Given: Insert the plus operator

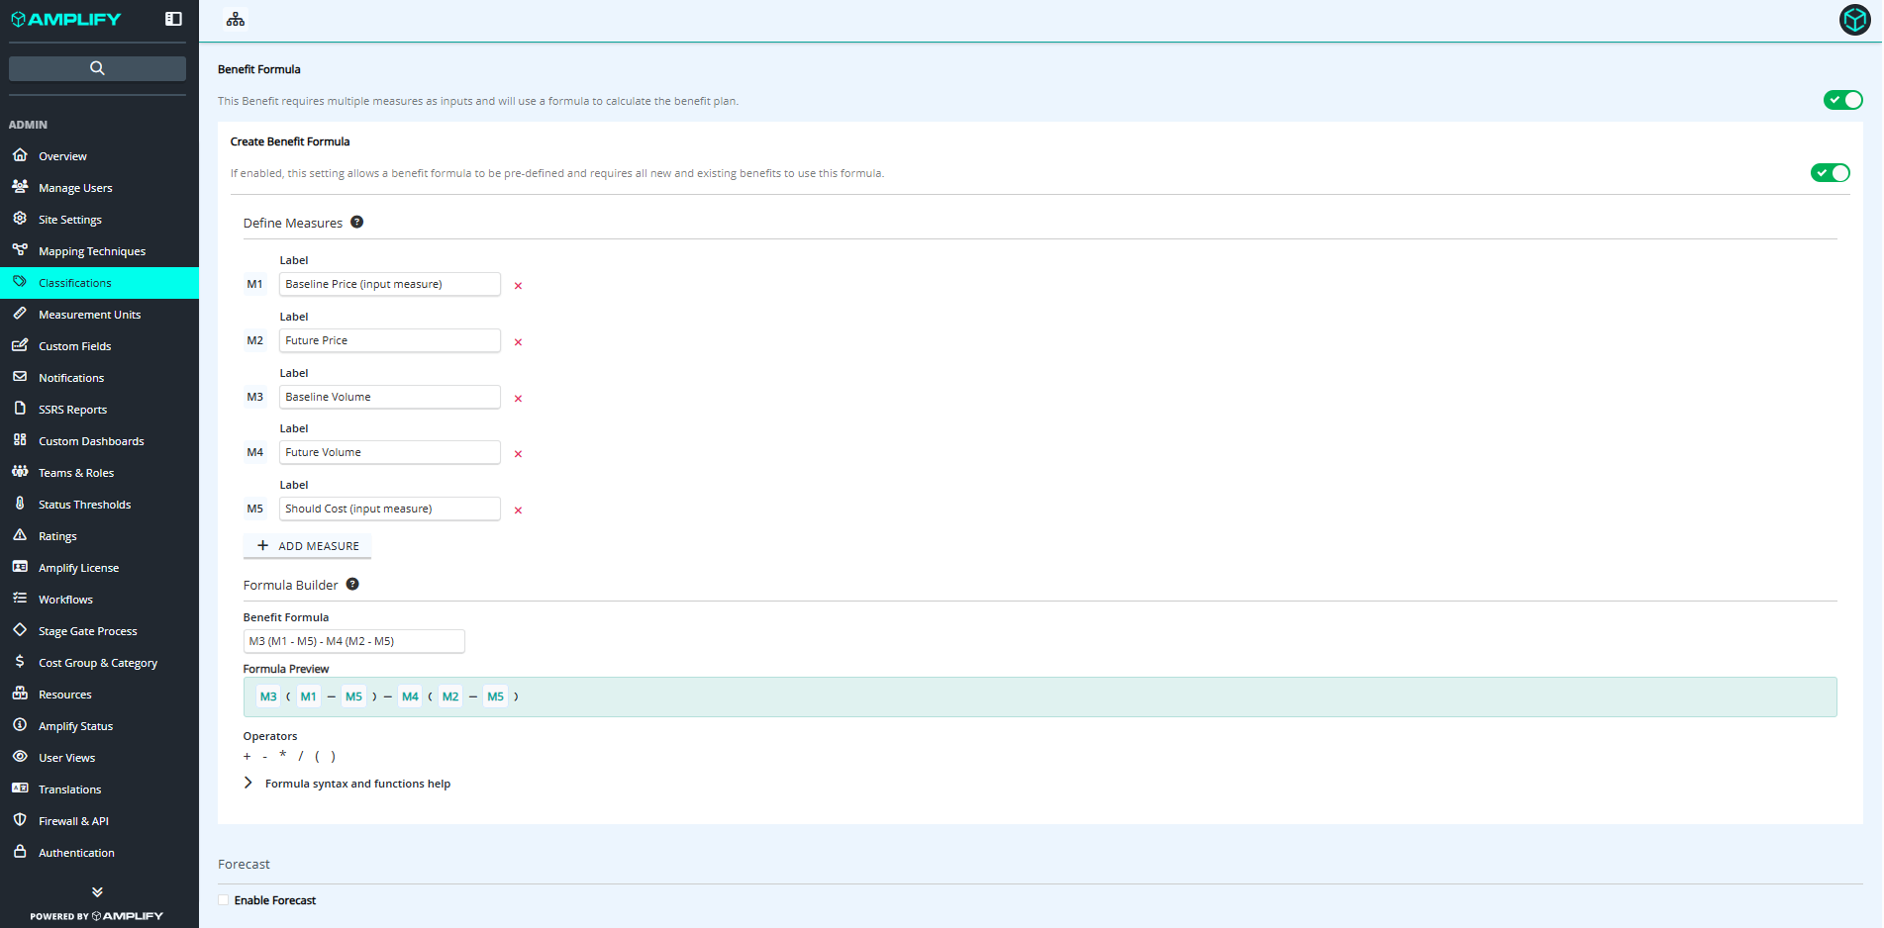Looking at the screenshot, I should pyautogui.click(x=248, y=757).
